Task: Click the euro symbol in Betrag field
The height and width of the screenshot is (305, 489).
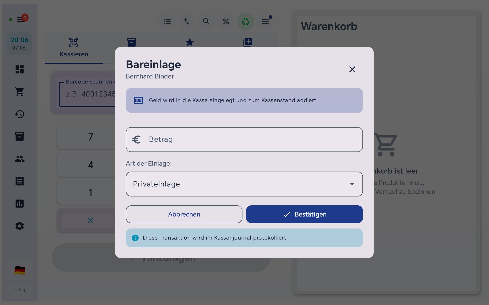Action: click(x=137, y=140)
